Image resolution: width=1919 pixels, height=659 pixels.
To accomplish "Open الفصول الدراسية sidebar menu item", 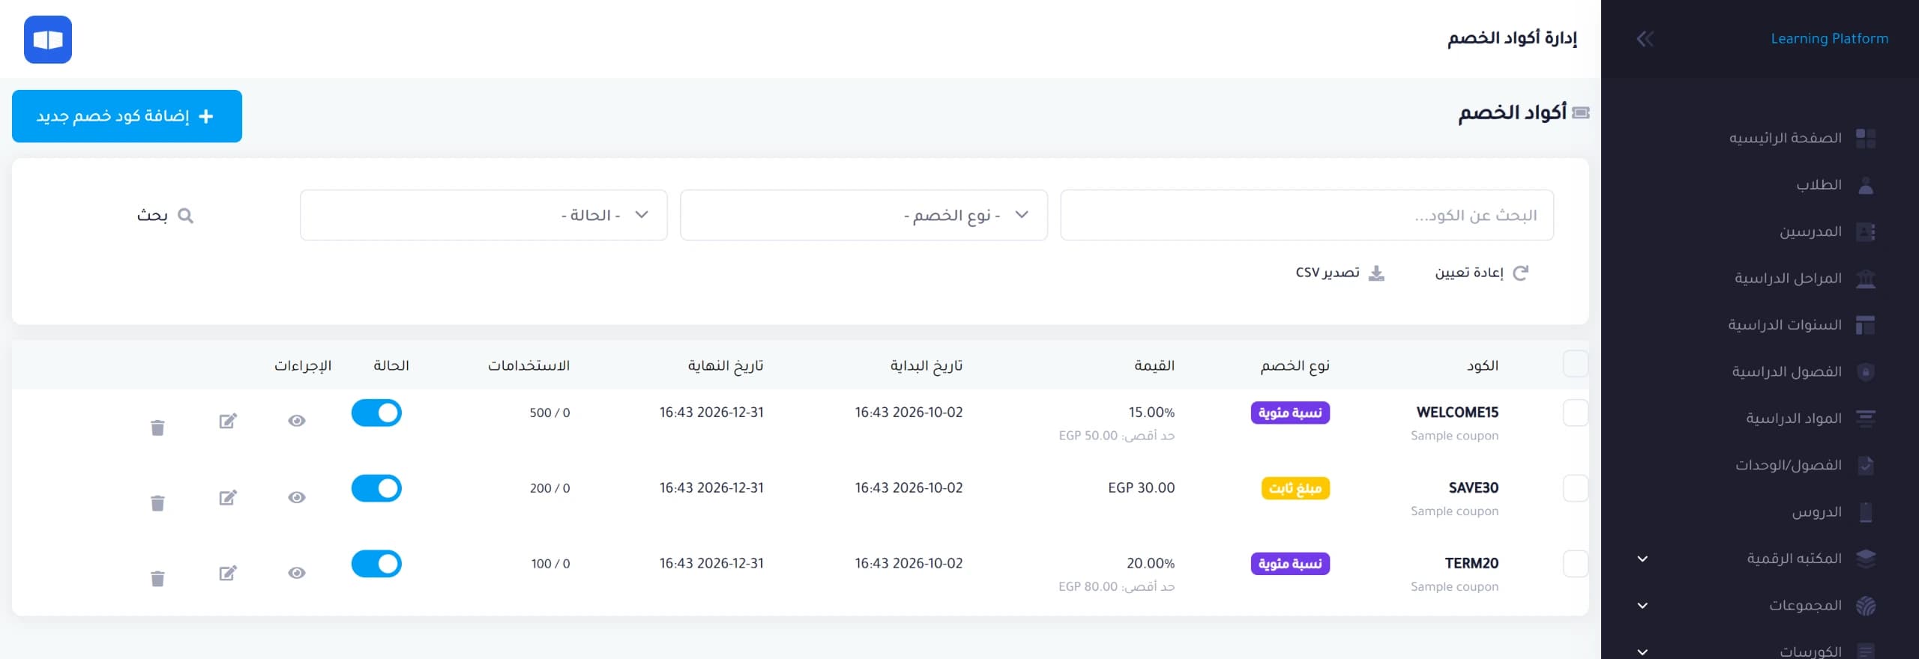I will (1760, 372).
